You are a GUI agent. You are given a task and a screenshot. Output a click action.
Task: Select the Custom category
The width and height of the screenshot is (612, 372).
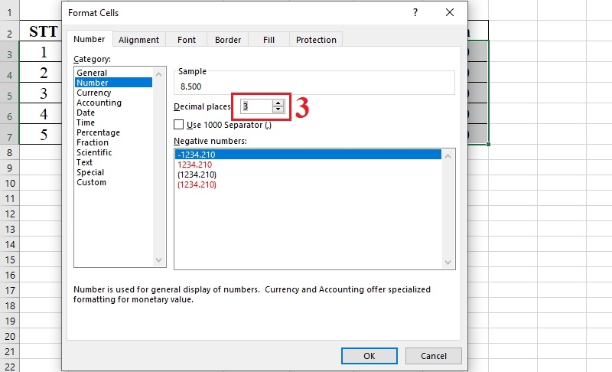(x=113, y=182)
